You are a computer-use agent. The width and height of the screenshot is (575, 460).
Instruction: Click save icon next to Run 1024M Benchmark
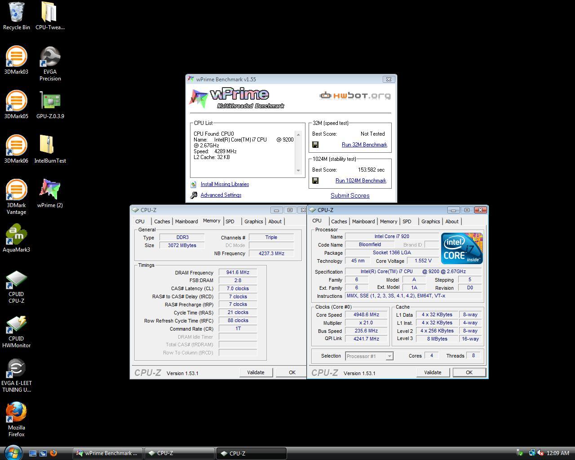[315, 181]
